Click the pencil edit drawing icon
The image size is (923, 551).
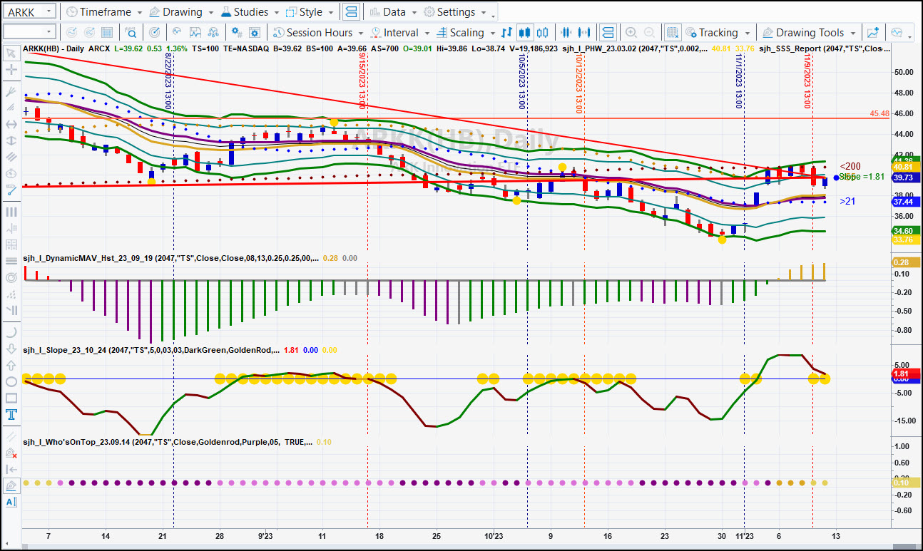11,486
